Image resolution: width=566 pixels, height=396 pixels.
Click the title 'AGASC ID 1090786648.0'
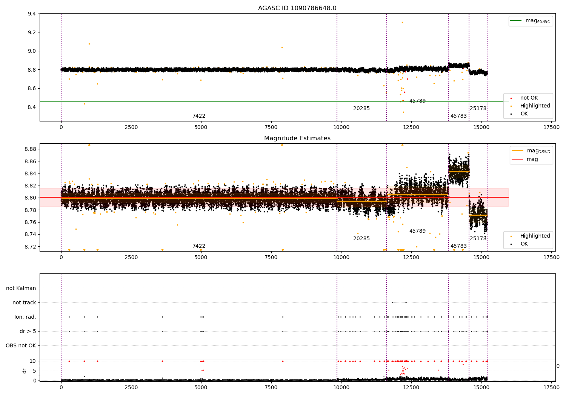(297, 8)
